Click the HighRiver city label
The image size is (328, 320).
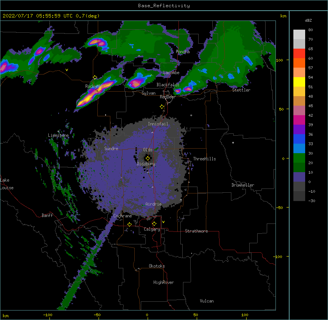point(164,282)
